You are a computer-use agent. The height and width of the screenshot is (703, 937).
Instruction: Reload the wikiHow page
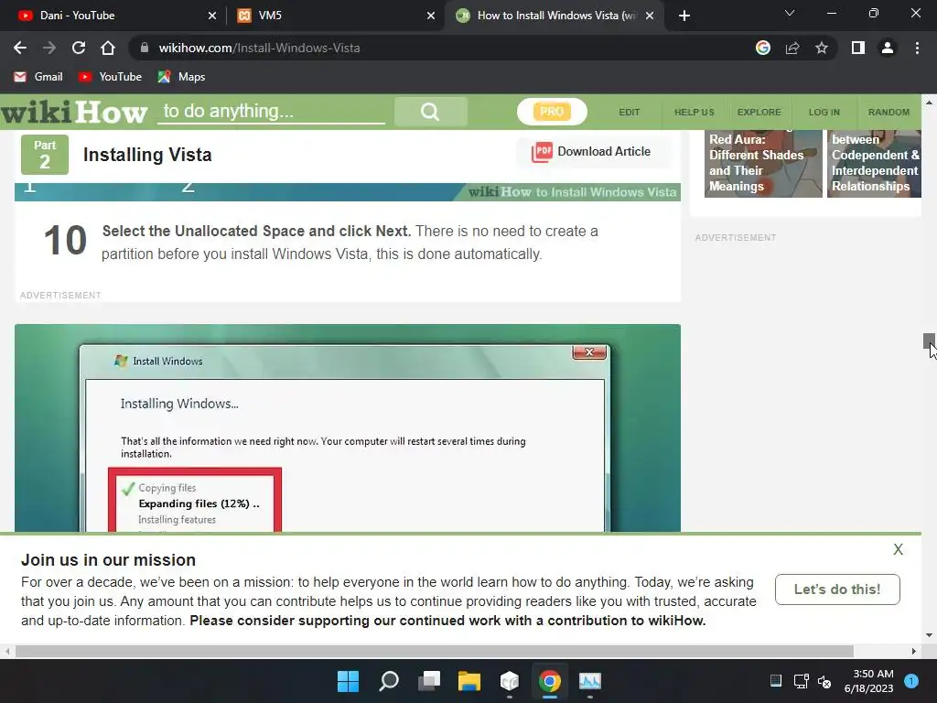point(79,48)
